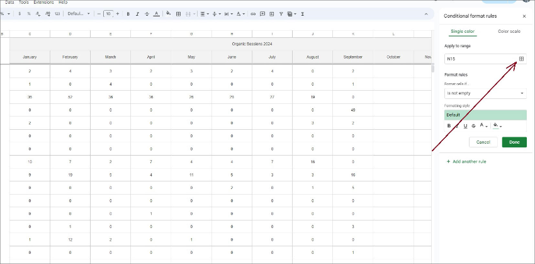535x264 pixels.
Task: Click the functions sigma icon
Action: click(303, 13)
